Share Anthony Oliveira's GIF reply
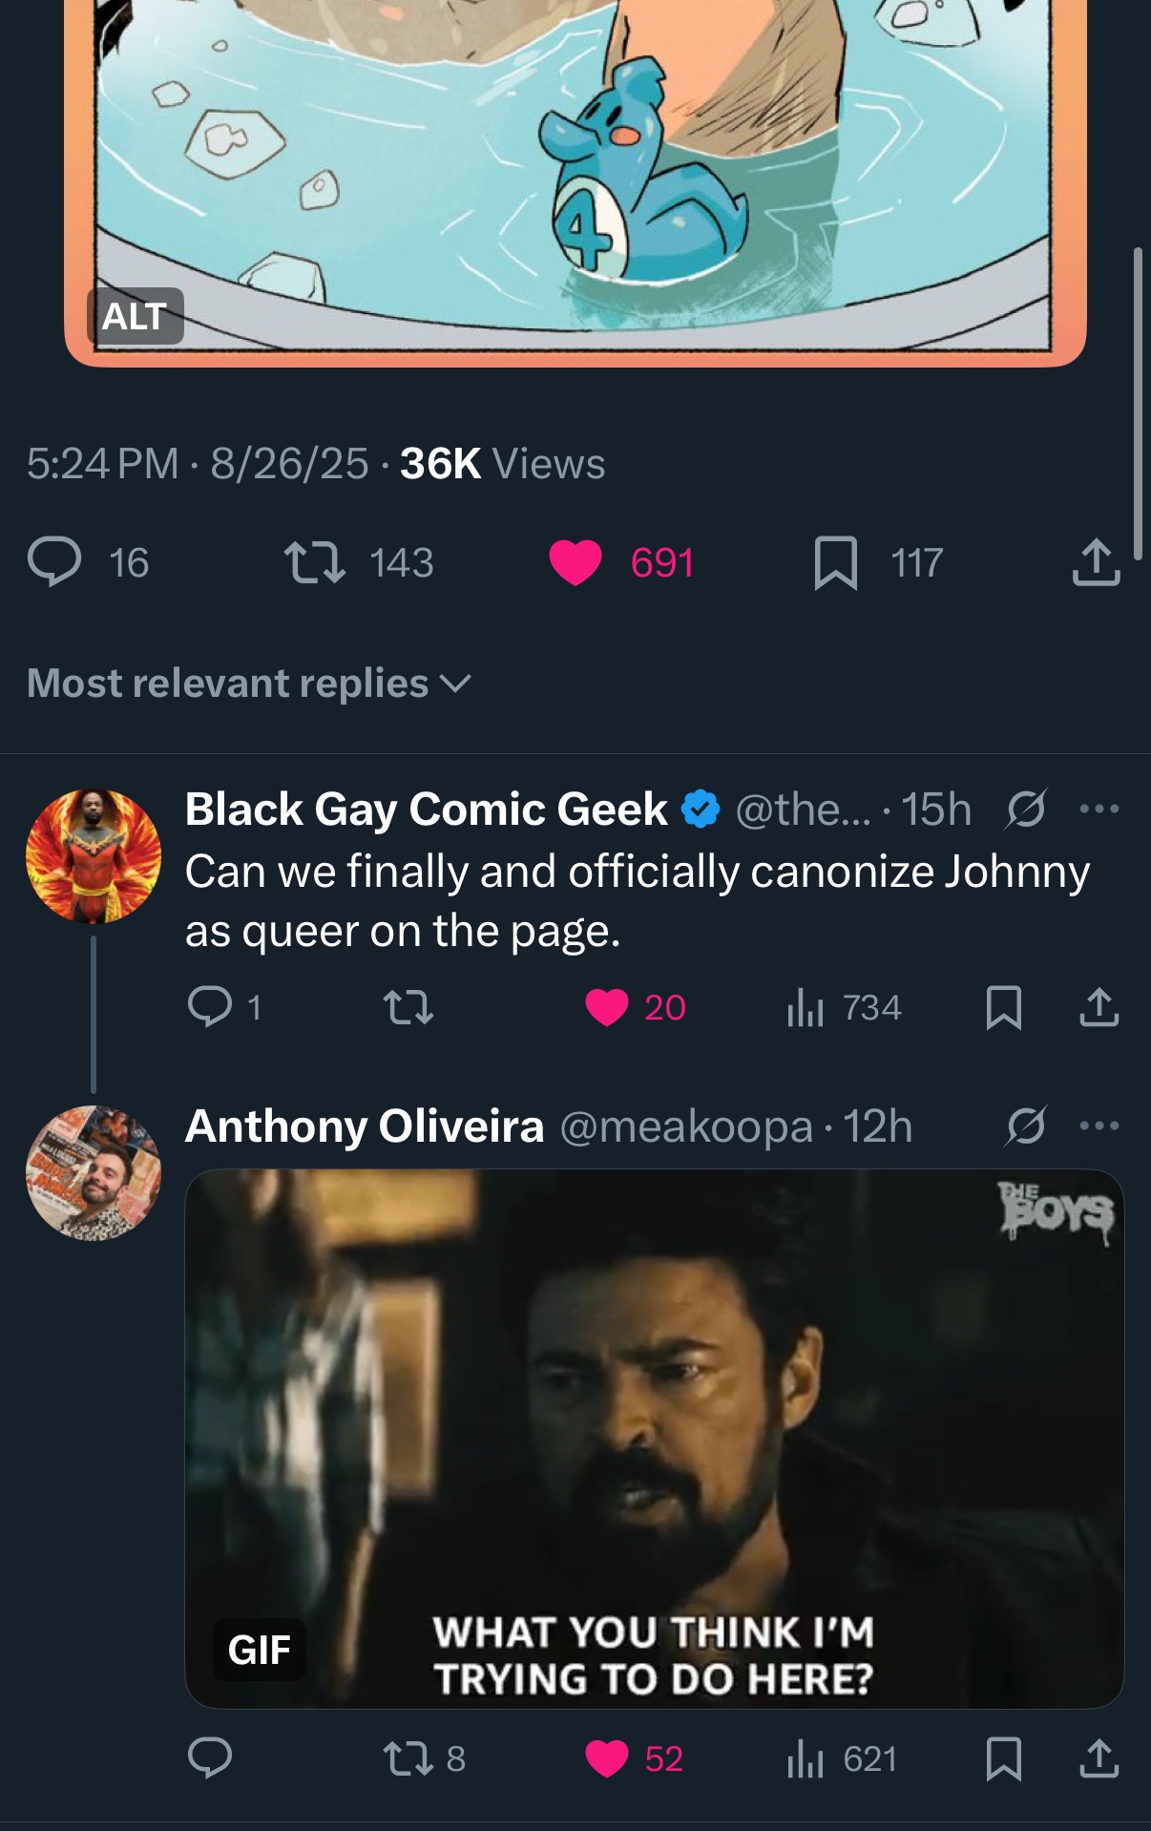 tap(1099, 1758)
